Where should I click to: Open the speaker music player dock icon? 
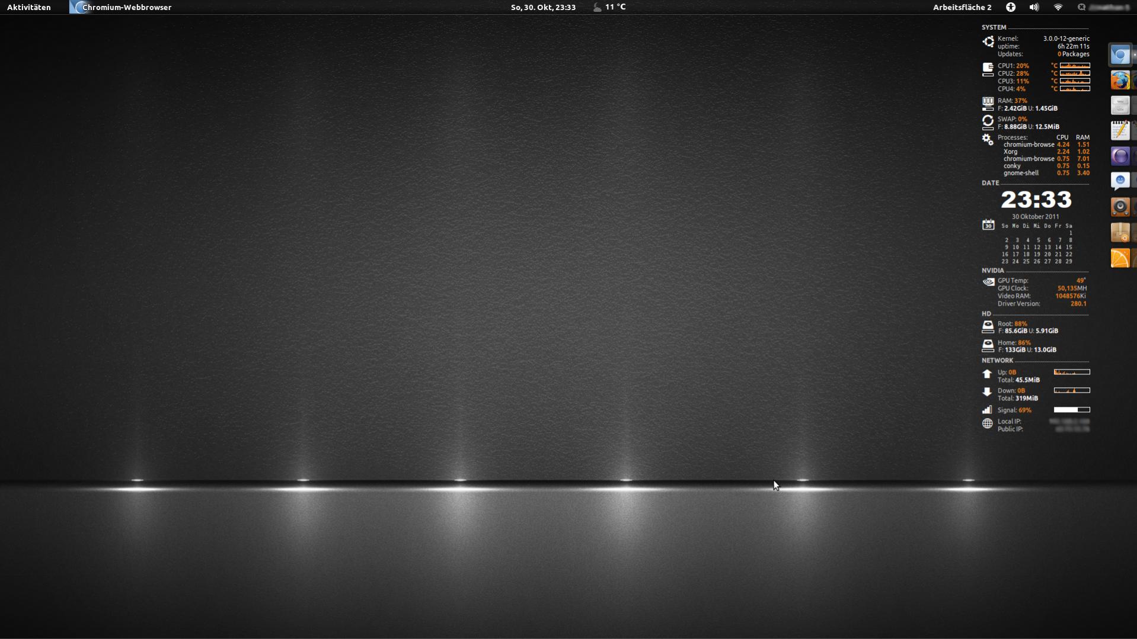pyautogui.click(x=1120, y=207)
